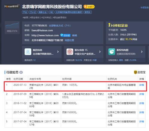Click the 编辑 link beside website
The height and width of the screenshot is (131, 149).
click(74, 35)
